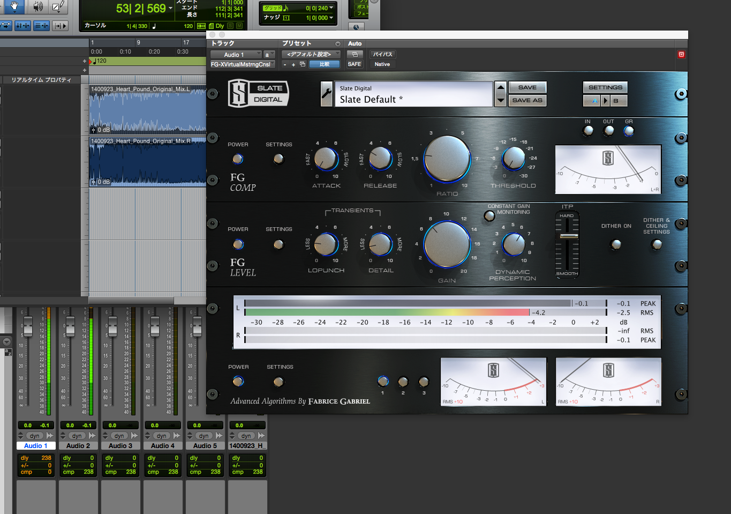Screen dimensions: 731x514
Task: Click the LOPUNCH knob
Action: click(x=326, y=244)
